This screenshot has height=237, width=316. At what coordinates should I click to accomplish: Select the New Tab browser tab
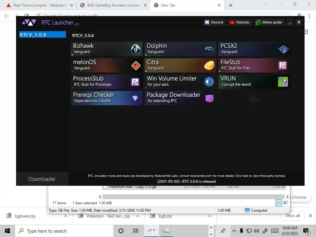186,5
